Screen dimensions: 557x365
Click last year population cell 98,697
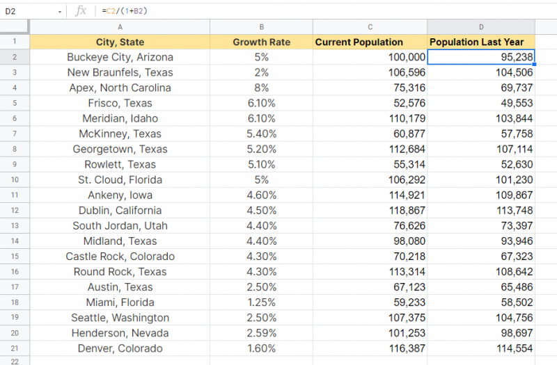481,333
